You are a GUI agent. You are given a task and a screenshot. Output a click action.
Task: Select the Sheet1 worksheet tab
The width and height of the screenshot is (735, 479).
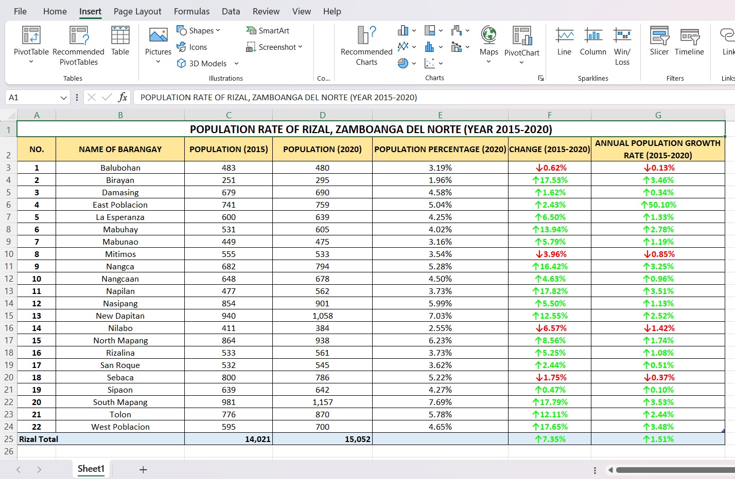coord(91,469)
